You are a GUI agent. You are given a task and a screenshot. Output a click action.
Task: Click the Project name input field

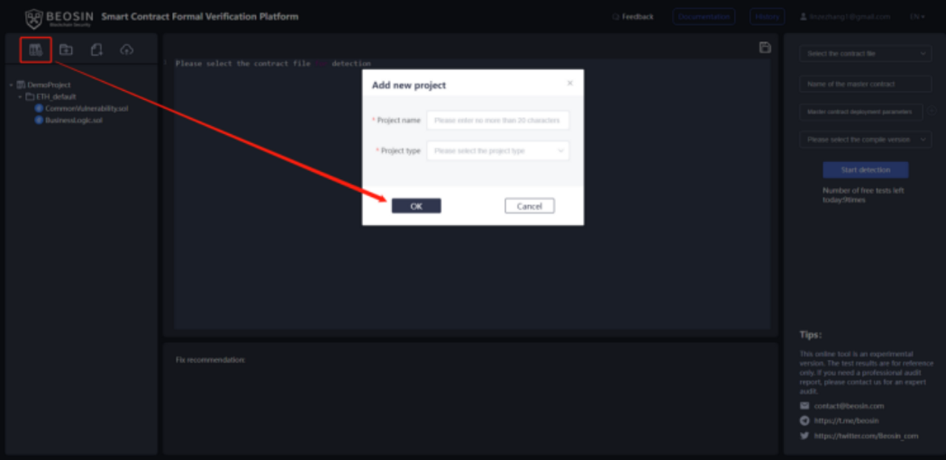(497, 120)
